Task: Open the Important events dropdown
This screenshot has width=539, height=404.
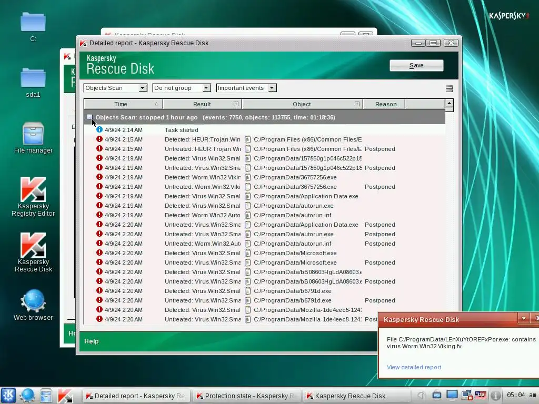Action: click(x=246, y=88)
